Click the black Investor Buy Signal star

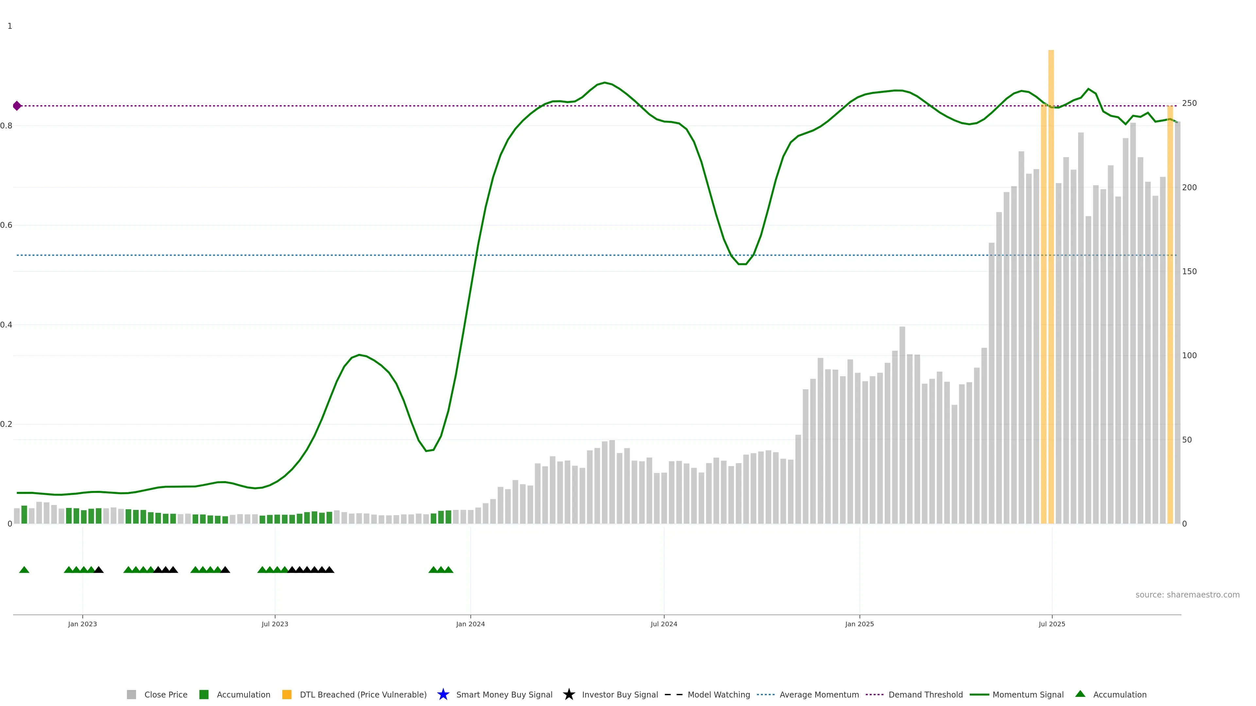(x=568, y=694)
